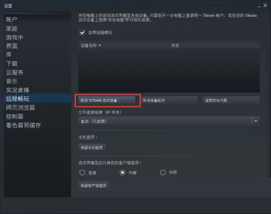Click 配对 STEAM 流式设备 button
Viewport: 271px width, 214px height.
(107, 100)
